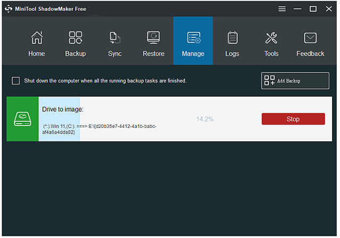
Task: Switch to the Manage tab
Action: pos(193,41)
